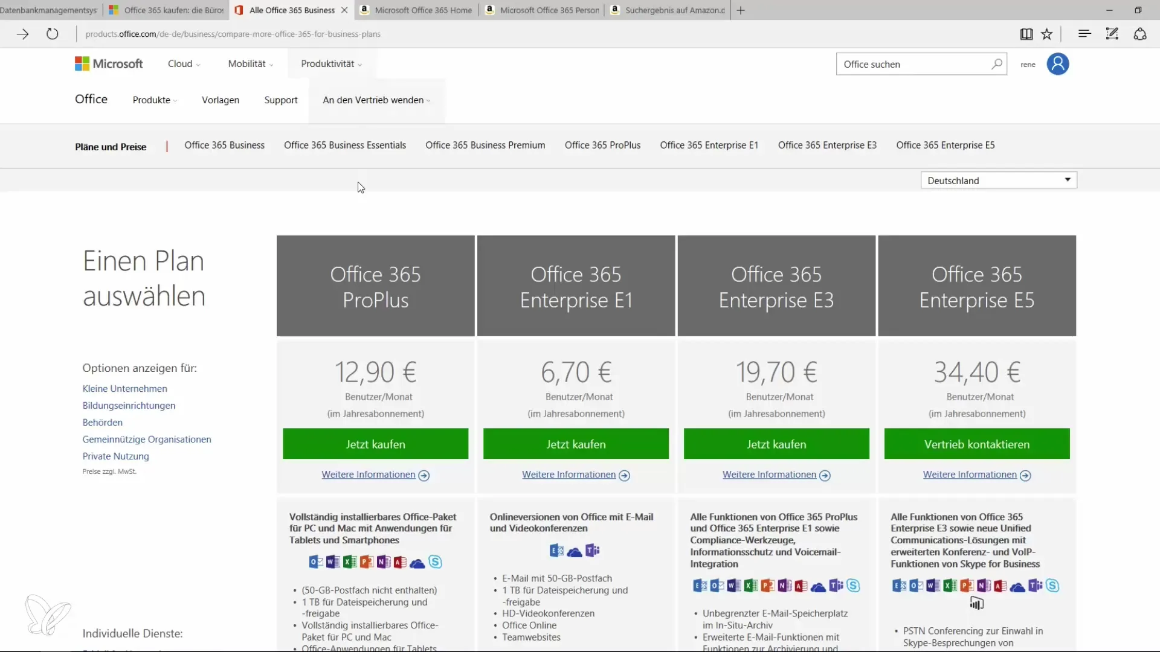Open the Vorlagen menu item
This screenshot has width=1160, height=652.
click(x=221, y=100)
